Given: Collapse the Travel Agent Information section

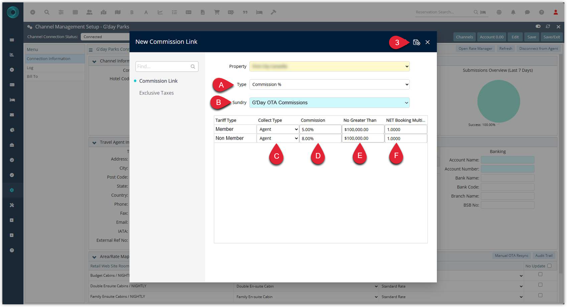Looking at the screenshot, I should (94, 142).
